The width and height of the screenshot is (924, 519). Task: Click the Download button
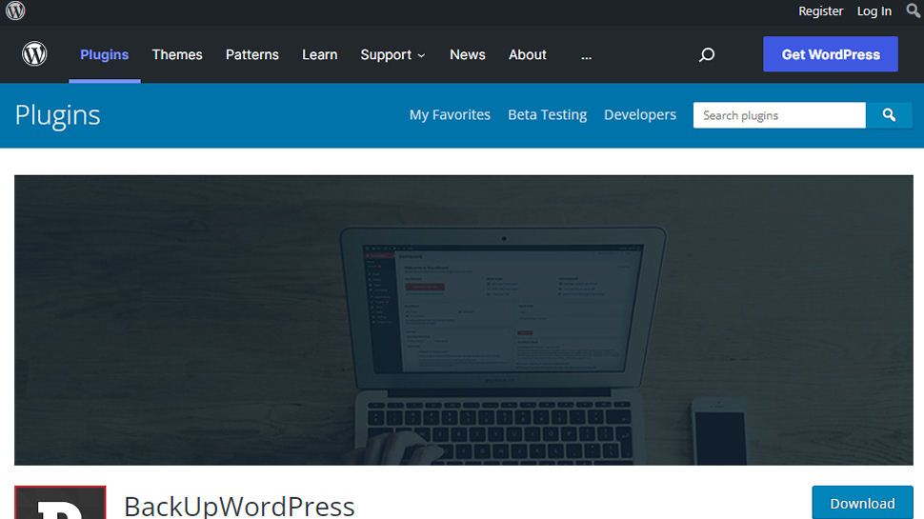862,503
